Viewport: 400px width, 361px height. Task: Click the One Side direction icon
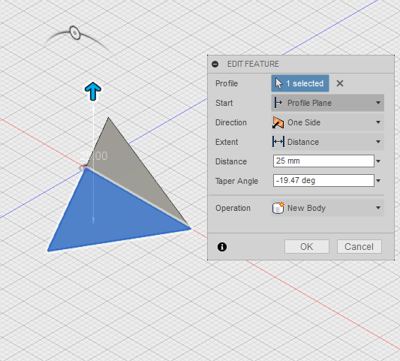tap(278, 122)
